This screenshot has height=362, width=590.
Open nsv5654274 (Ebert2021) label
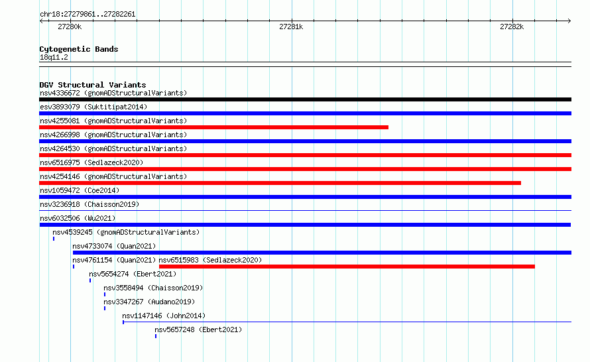133,274
